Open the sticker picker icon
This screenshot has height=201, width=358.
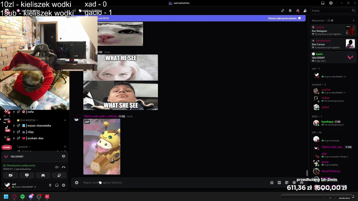click(287, 183)
